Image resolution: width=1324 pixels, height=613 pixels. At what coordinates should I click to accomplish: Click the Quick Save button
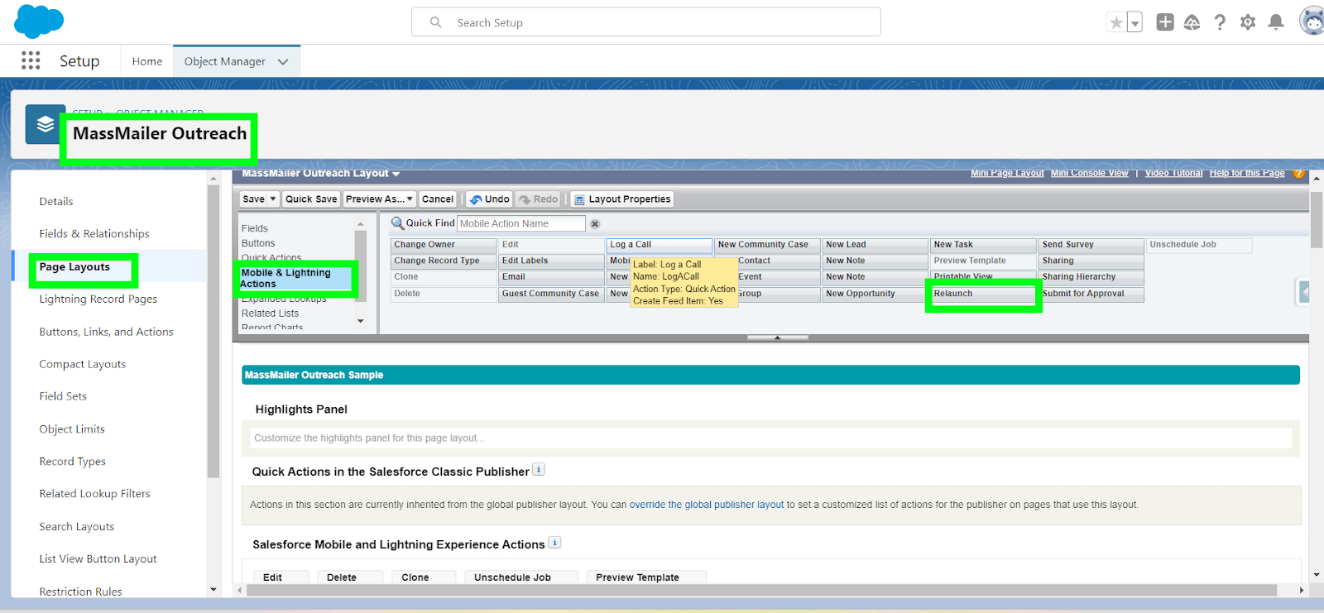pos(311,199)
